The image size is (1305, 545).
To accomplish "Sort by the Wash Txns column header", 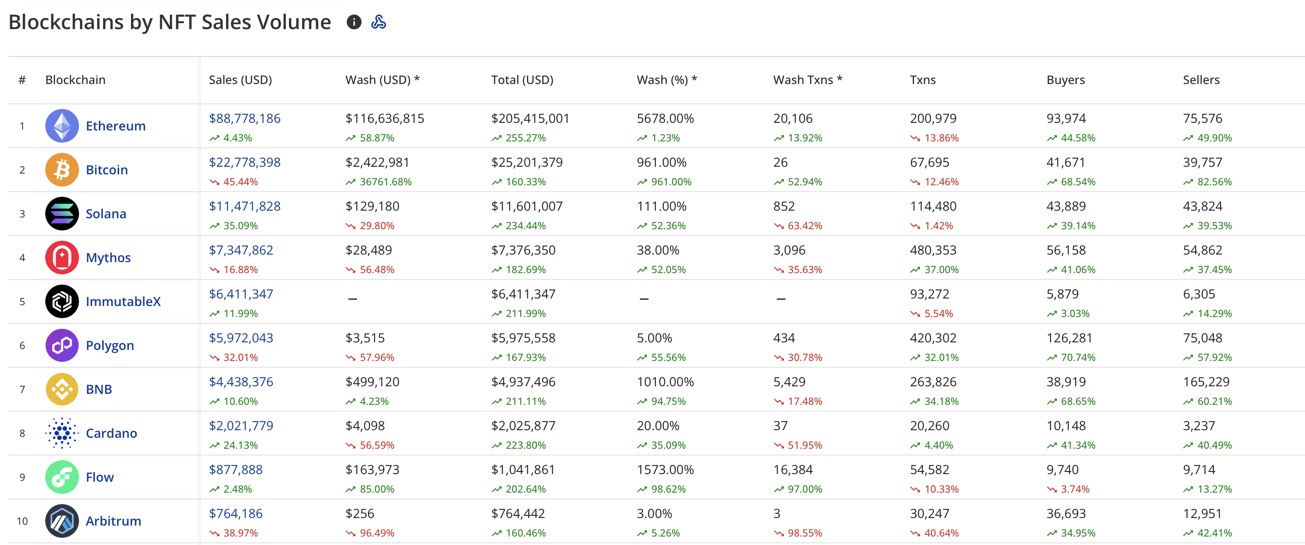I will pyautogui.click(x=808, y=80).
